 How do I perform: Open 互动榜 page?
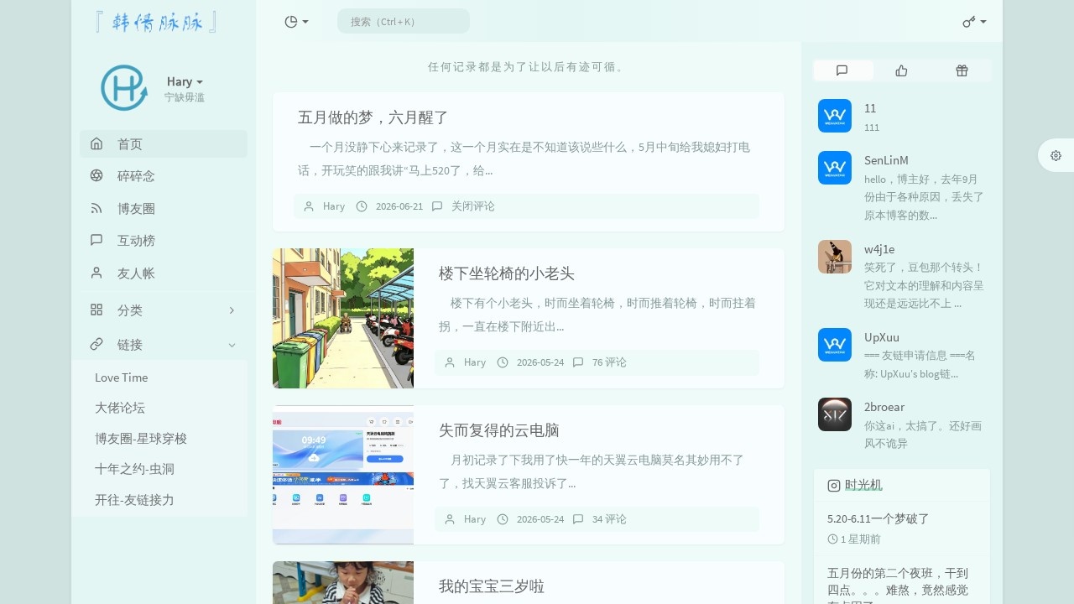click(164, 240)
